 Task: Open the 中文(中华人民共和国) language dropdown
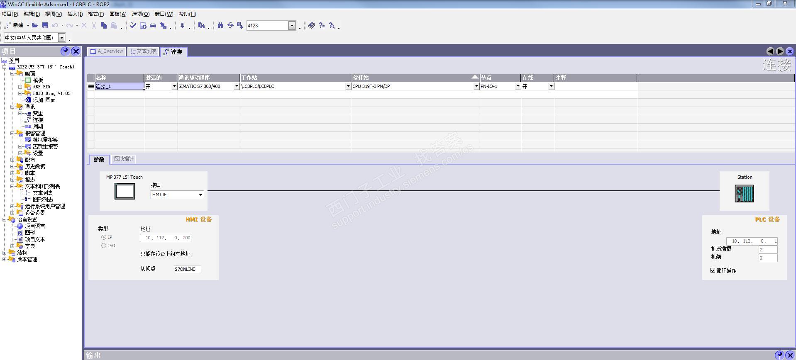pyautogui.click(x=62, y=37)
